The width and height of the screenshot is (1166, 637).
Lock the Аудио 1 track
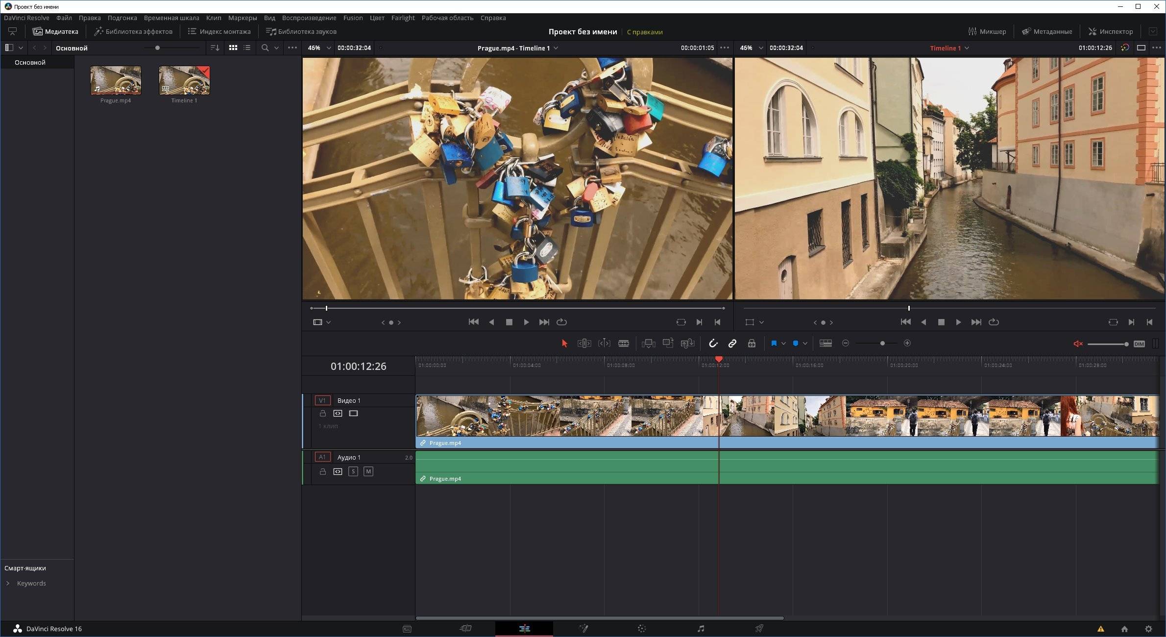[x=322, y=471]
